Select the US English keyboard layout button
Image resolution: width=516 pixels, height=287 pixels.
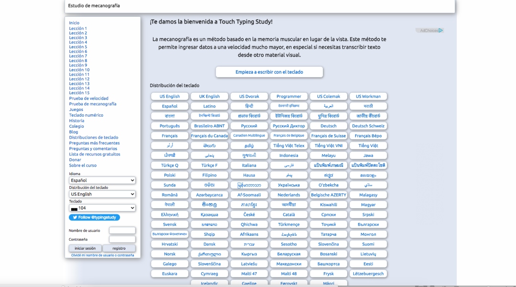tap(170, 97)
